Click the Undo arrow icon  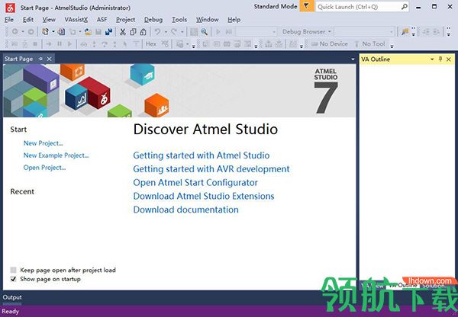(157, 31)
